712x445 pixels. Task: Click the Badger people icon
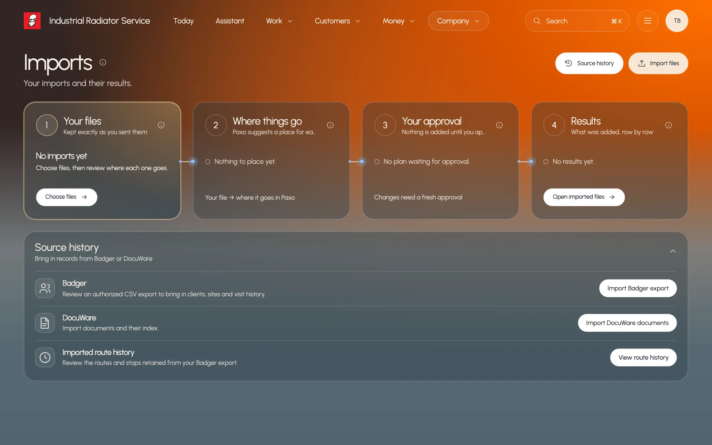45,288
